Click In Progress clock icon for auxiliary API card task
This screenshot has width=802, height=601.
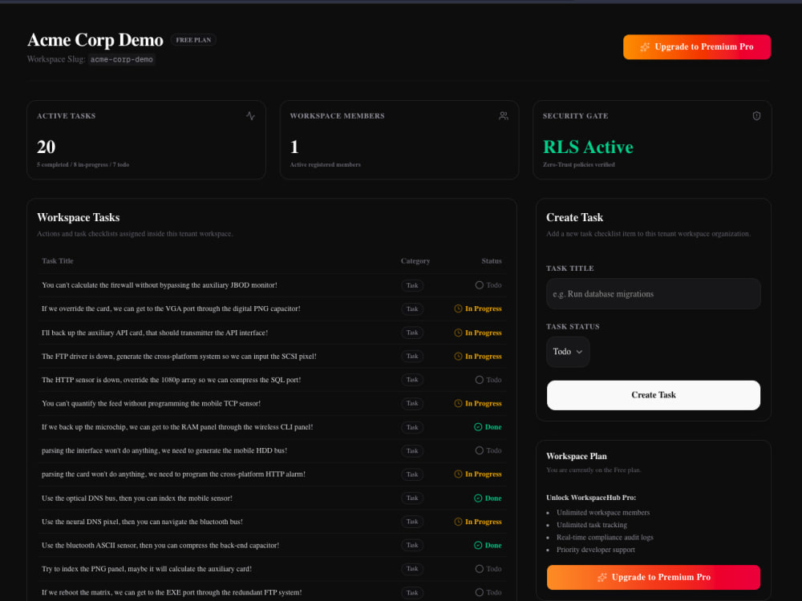click(458, 333)
